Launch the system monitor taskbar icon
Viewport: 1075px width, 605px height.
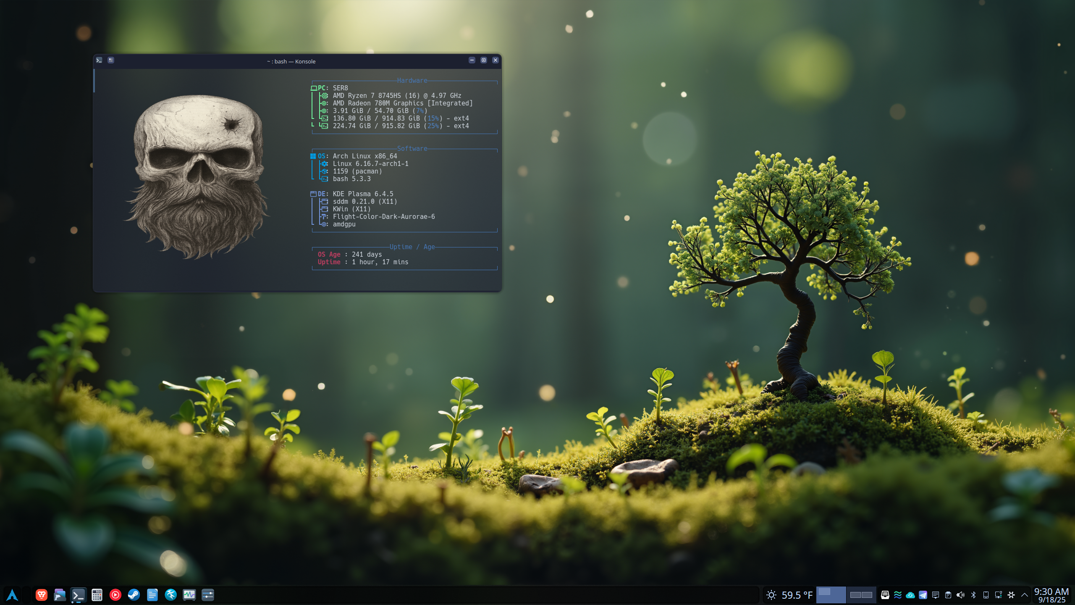[x=189, y=595]
